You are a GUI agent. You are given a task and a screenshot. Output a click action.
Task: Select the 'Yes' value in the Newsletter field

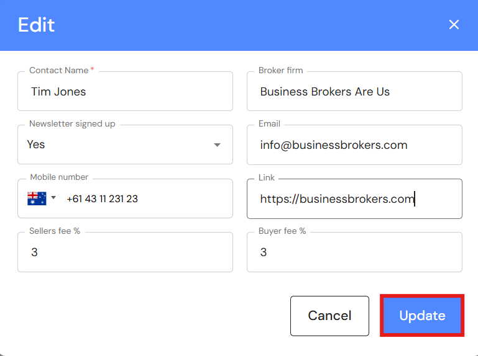[36, 145]
